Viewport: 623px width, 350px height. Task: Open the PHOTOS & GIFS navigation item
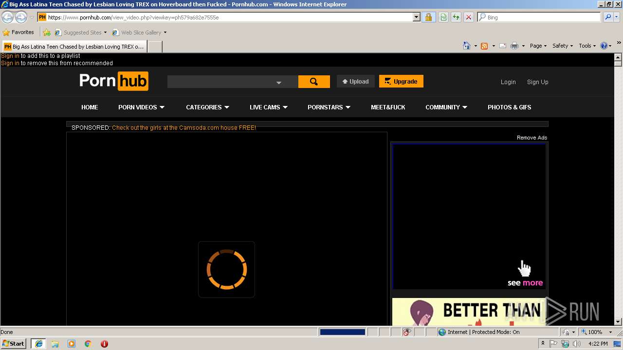point(510,107)
